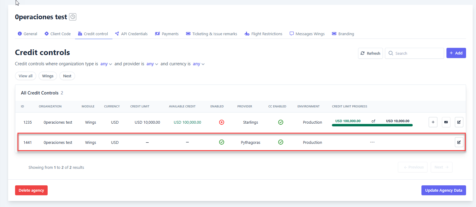Toggle the CC Enabled checkmark for Pythagoras
The image size is (476, 207).
click(281, 142)
